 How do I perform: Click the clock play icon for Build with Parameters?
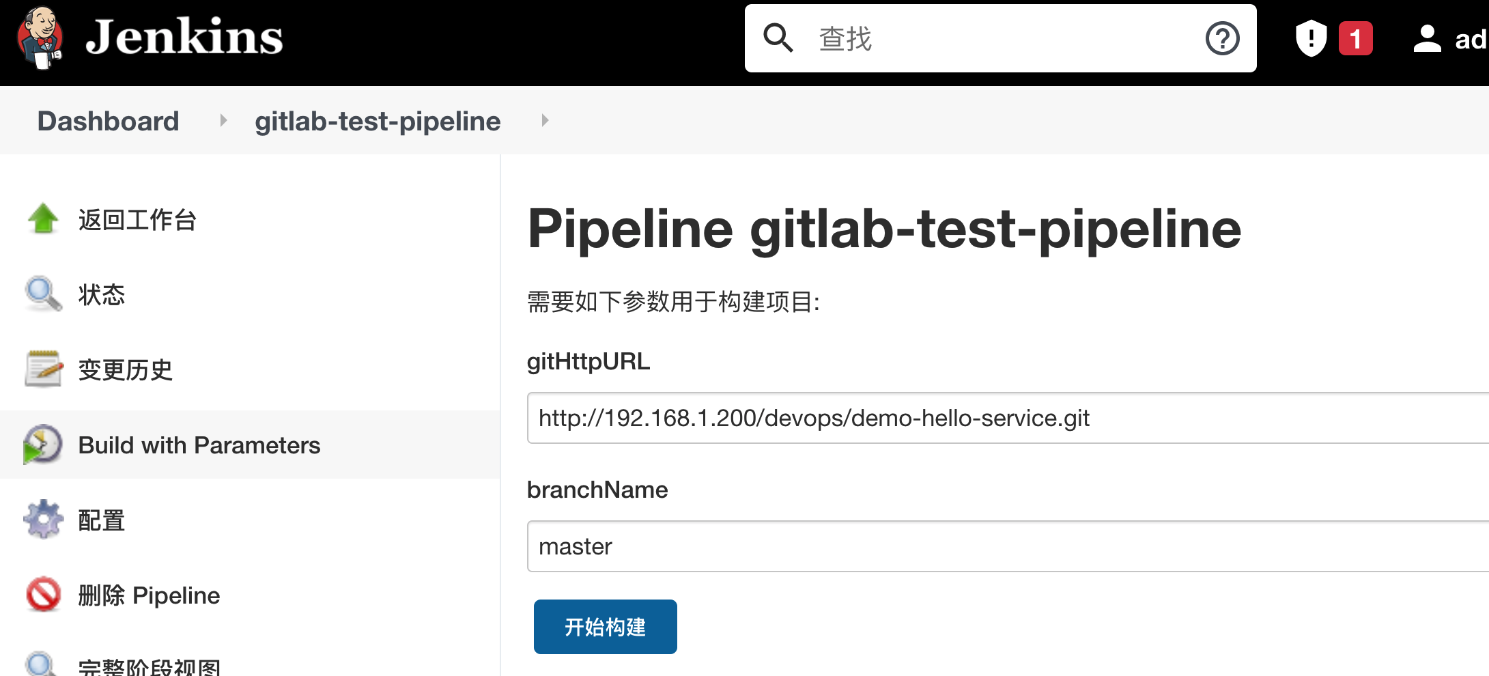[42, 445]
